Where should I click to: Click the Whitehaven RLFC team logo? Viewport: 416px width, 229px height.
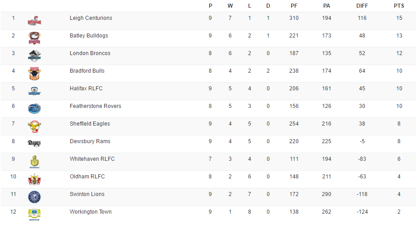[34, 162]
